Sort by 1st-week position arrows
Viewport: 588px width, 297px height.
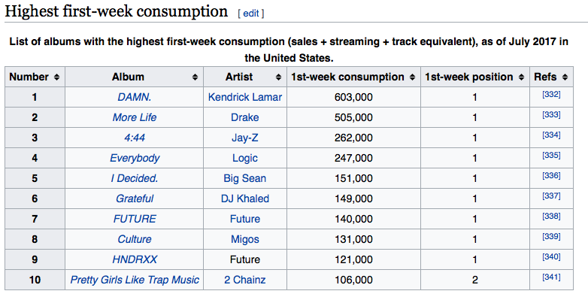pyautogui.click(x=521, y=77)
